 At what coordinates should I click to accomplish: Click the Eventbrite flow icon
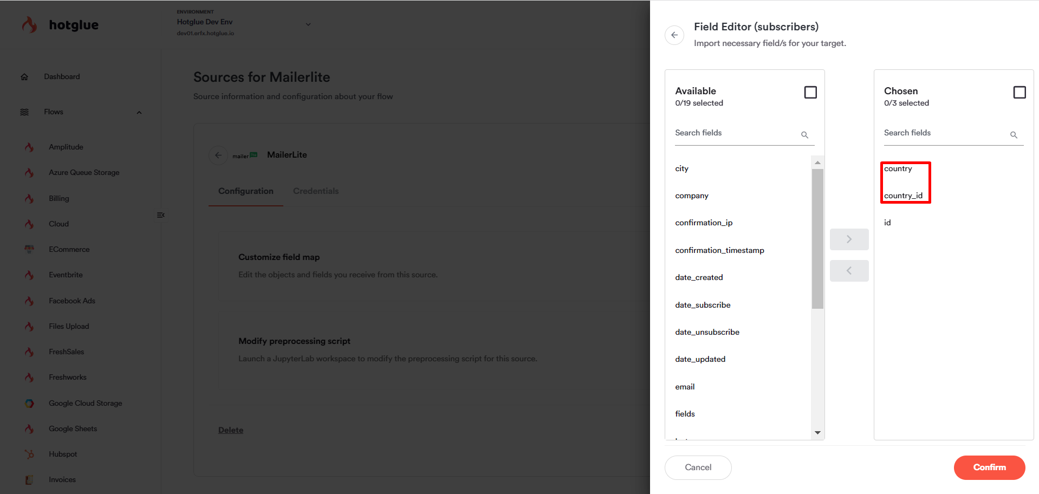(29, 275)
